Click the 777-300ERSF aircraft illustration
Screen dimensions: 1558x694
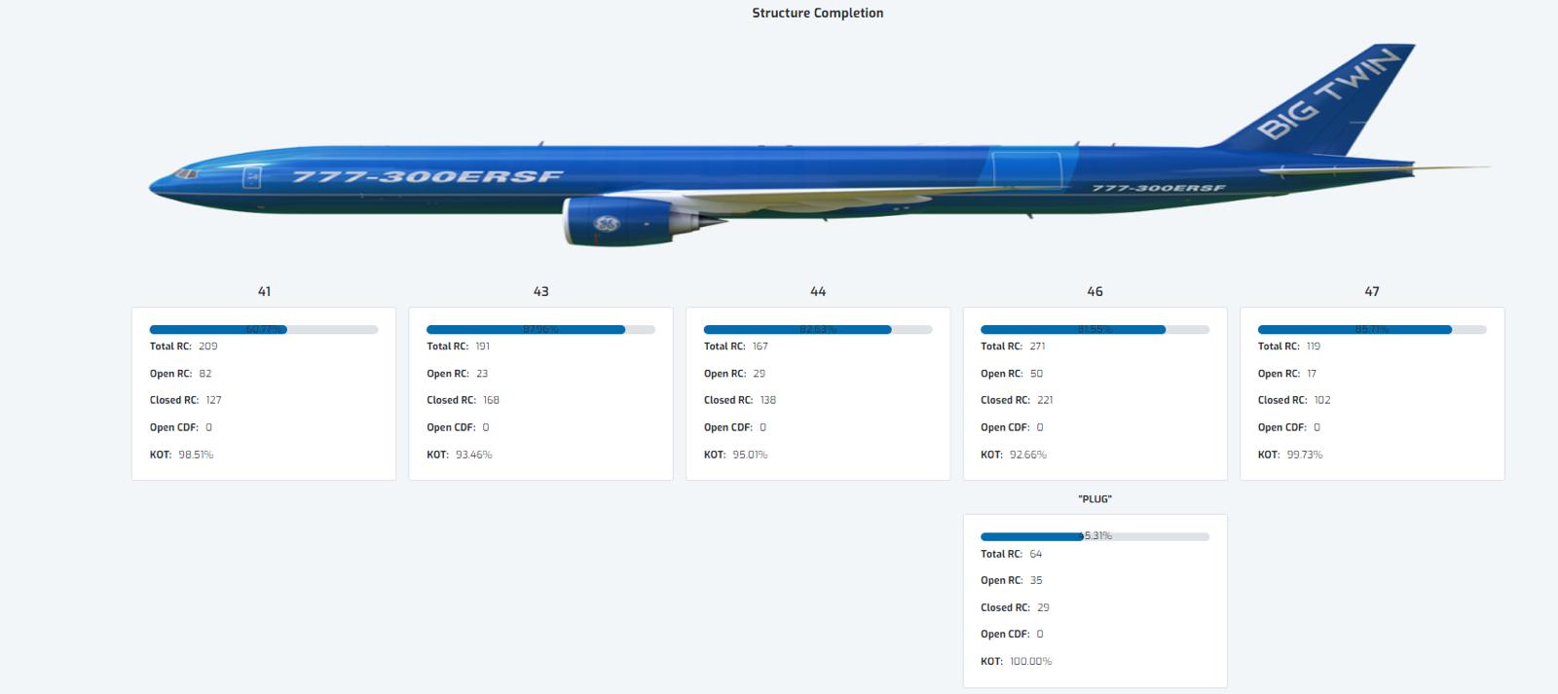coord(819,145)
